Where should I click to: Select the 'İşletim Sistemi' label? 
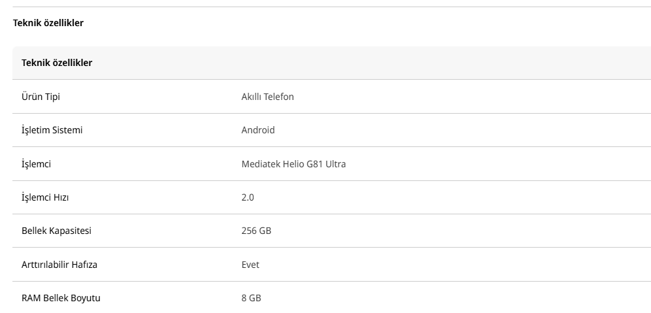click(52, 130)
